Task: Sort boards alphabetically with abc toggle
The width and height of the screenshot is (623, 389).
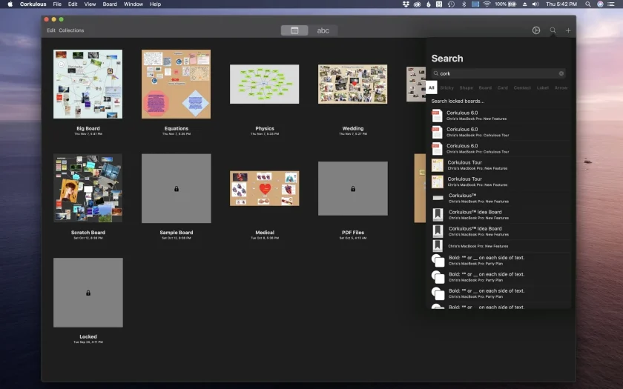Action: tap(323, 30)
